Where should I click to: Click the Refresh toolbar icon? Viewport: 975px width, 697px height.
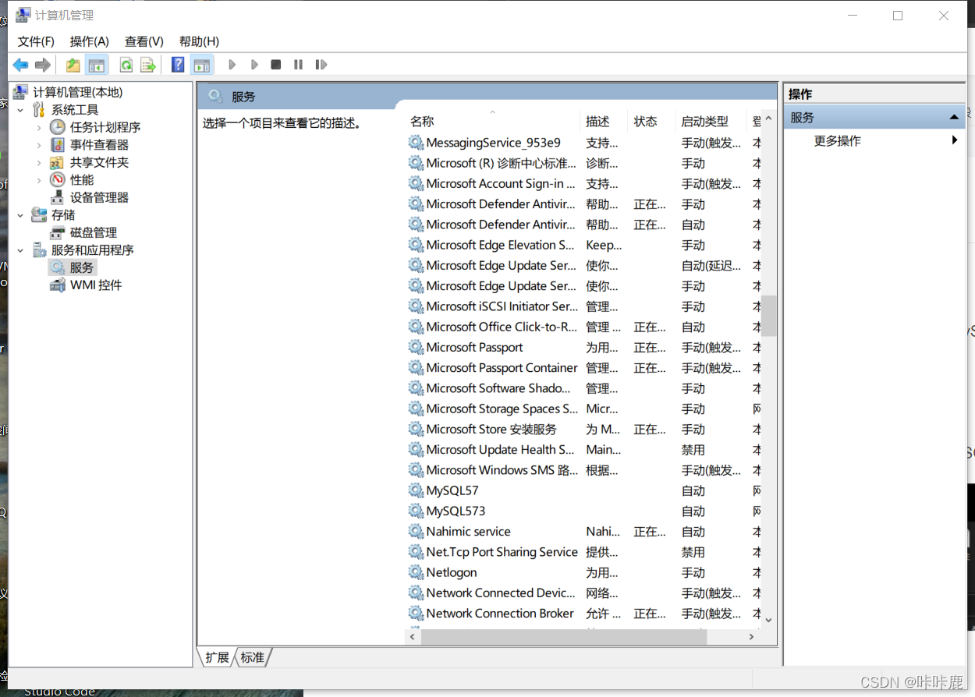125,65
